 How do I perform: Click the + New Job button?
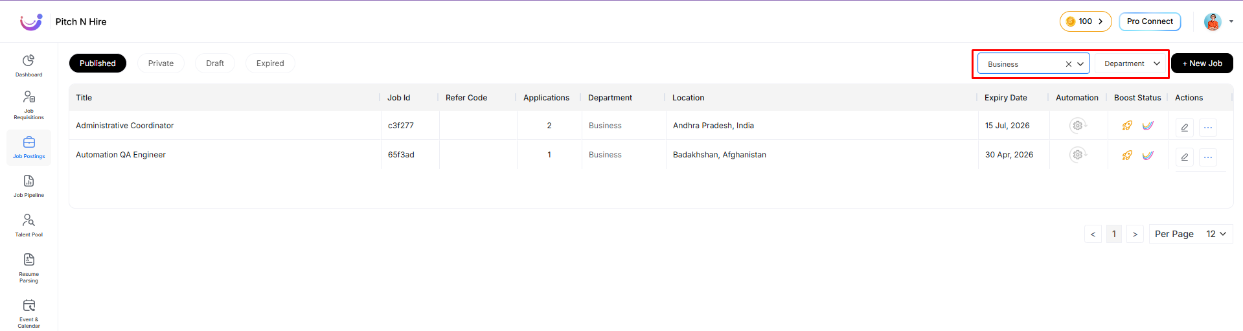pyautogui.click(x=1202, y=63)
